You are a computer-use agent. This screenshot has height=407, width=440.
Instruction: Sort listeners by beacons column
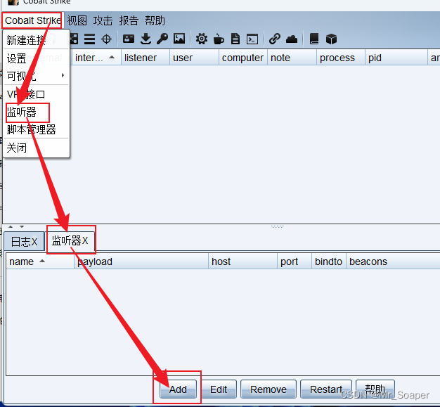[393, 261]
